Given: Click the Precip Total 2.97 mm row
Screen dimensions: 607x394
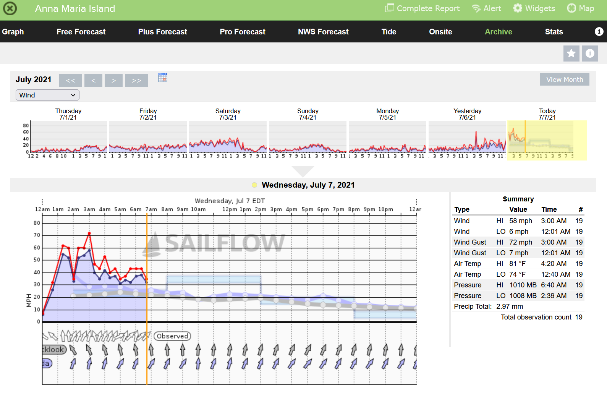Looking at the screenshot, I should [518, 306].
